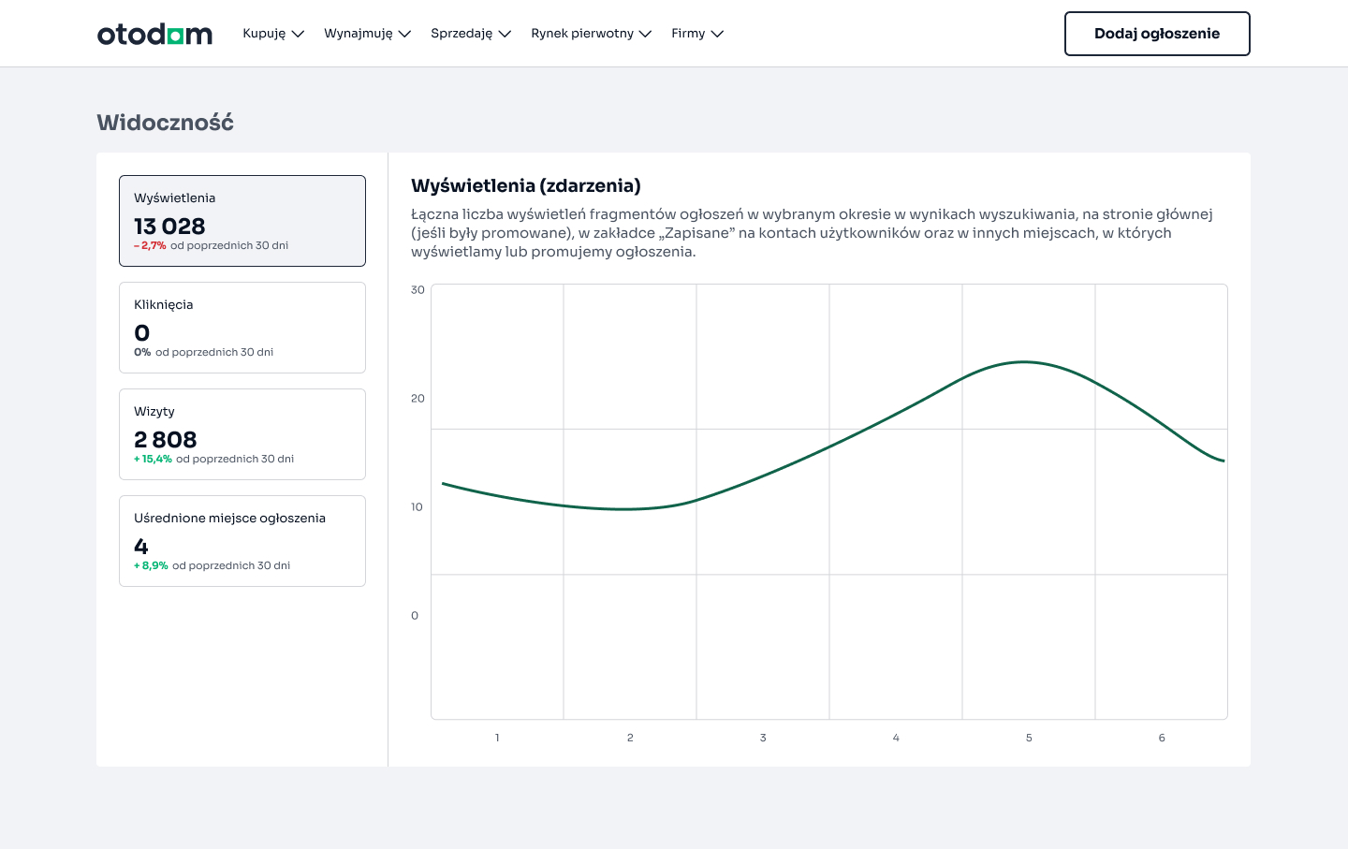Click the Widoczność page heading
Image resolution: width=1348 pixels, height=849 pixels.
(x=165, y=122)
